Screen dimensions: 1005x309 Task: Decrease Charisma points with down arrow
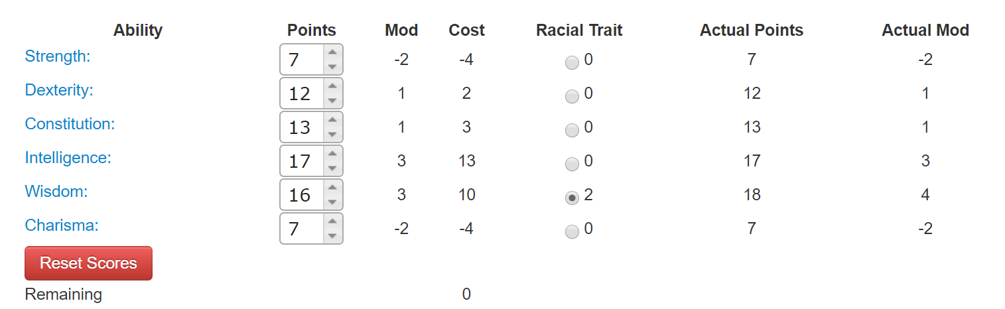[x=332, y=236]
